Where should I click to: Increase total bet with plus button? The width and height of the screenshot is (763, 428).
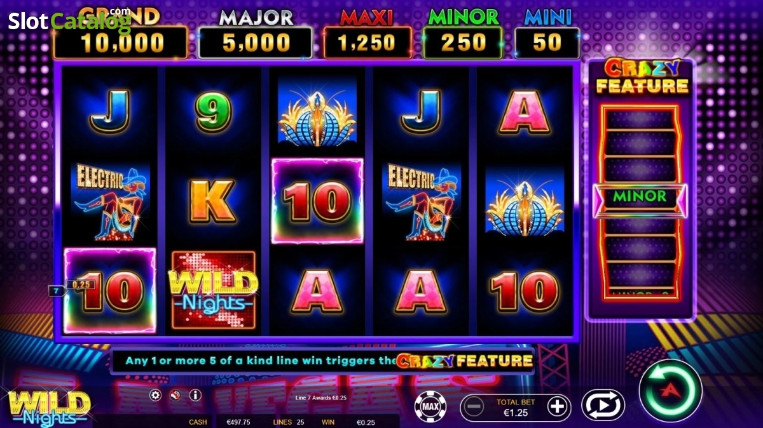point(558,406)
